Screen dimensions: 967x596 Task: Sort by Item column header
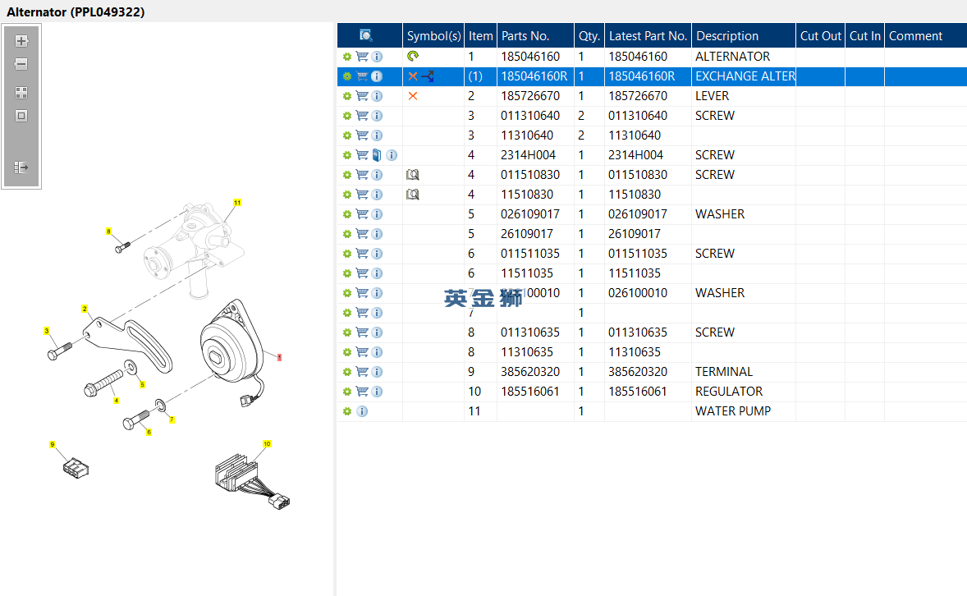click(x=480, y=36)
